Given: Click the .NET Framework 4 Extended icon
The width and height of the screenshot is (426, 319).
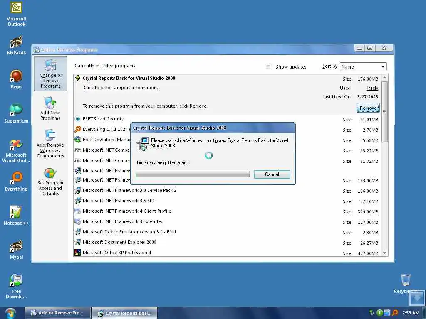Looking at the screenshot, I should [78, 222].
